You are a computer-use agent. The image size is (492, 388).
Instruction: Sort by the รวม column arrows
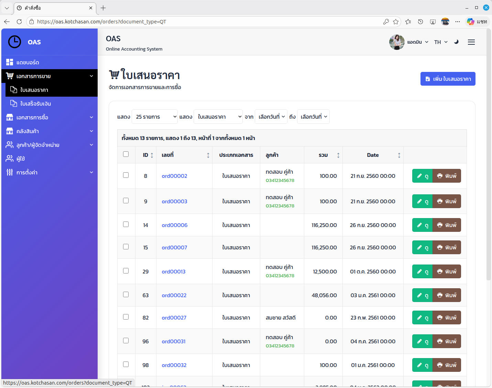click(338, 155)
